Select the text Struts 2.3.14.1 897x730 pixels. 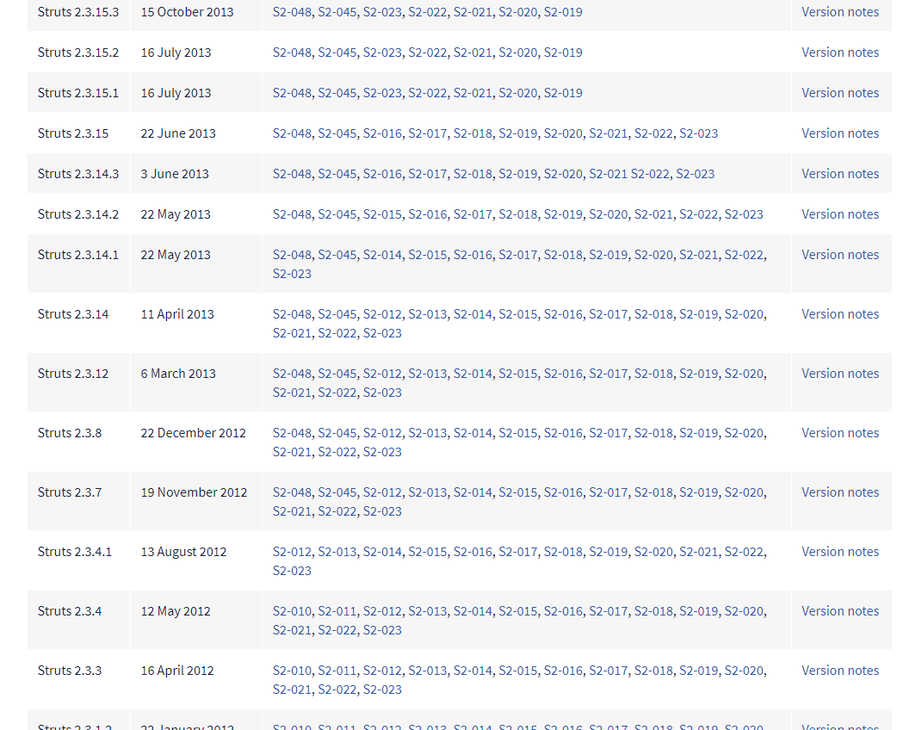pyautogui.click(x=78, y=255)
